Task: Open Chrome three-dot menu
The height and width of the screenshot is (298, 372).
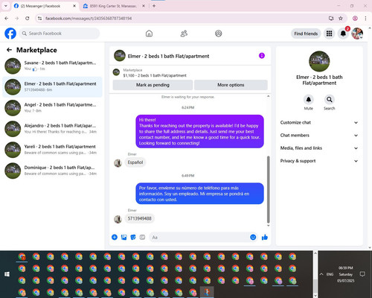Action: click(x=365, y=18)
